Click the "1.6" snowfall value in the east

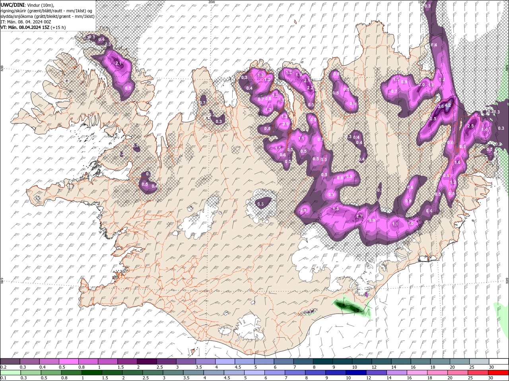[457, 162]
